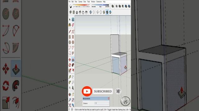The width and height of the screenshot is (199, 111).
Task: Switch to Top view
Action: tap(74, 12)
